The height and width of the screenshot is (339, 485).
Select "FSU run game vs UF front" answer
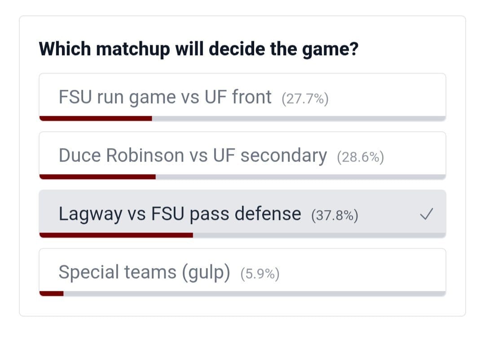[x=165, y=97]
